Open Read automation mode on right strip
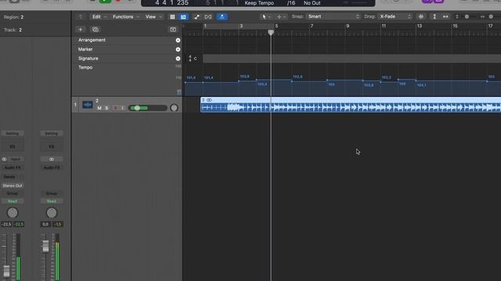 pos(52,201)
